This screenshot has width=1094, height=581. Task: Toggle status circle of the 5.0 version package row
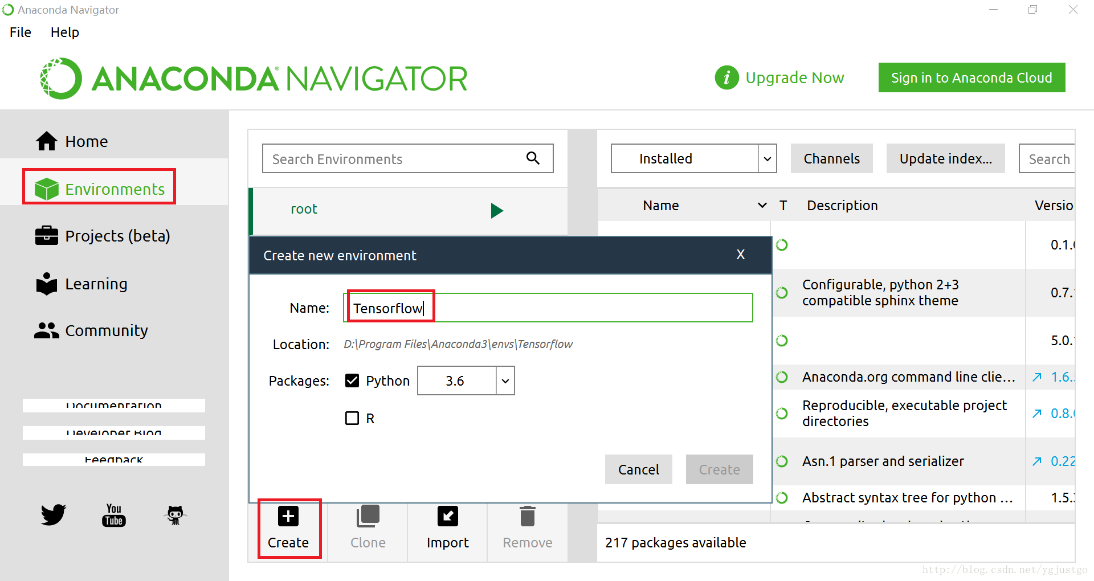pyautogui.click(x=782, y=341)
